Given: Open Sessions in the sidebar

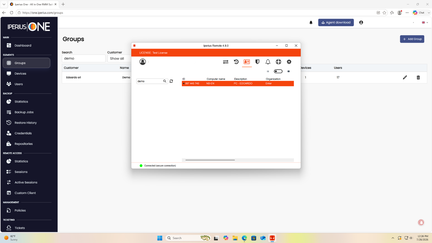Looking at the screenshot, I should [x=26, y=172].
